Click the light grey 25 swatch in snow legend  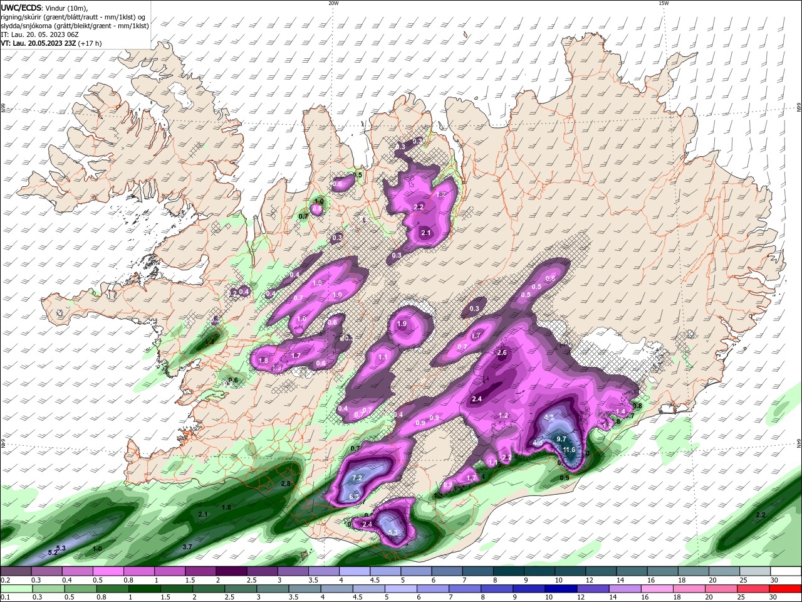point(756,571)
